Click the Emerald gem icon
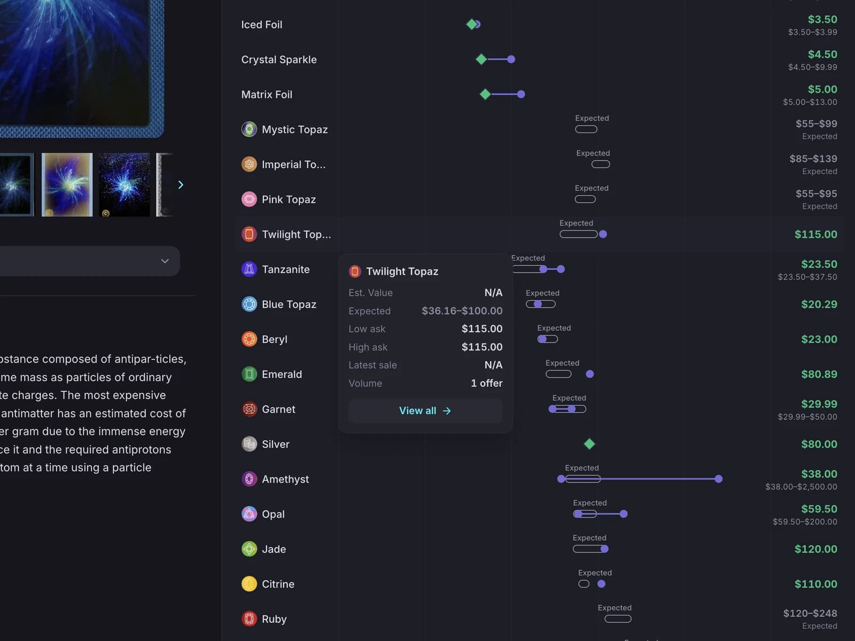Image resolution: width=855 pixels, height=641 pixels. (x=249, y=374)
